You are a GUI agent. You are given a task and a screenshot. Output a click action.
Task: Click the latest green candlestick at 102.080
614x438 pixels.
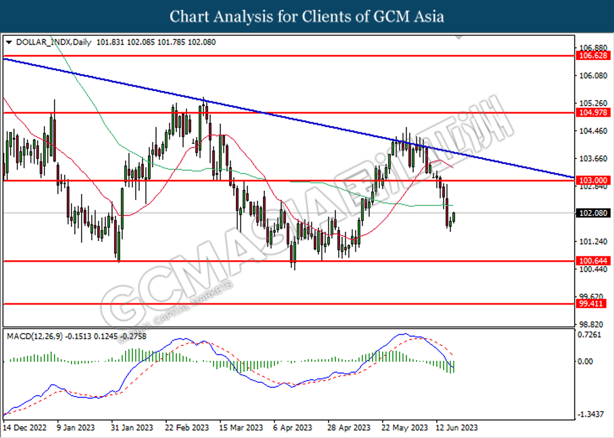454,217
